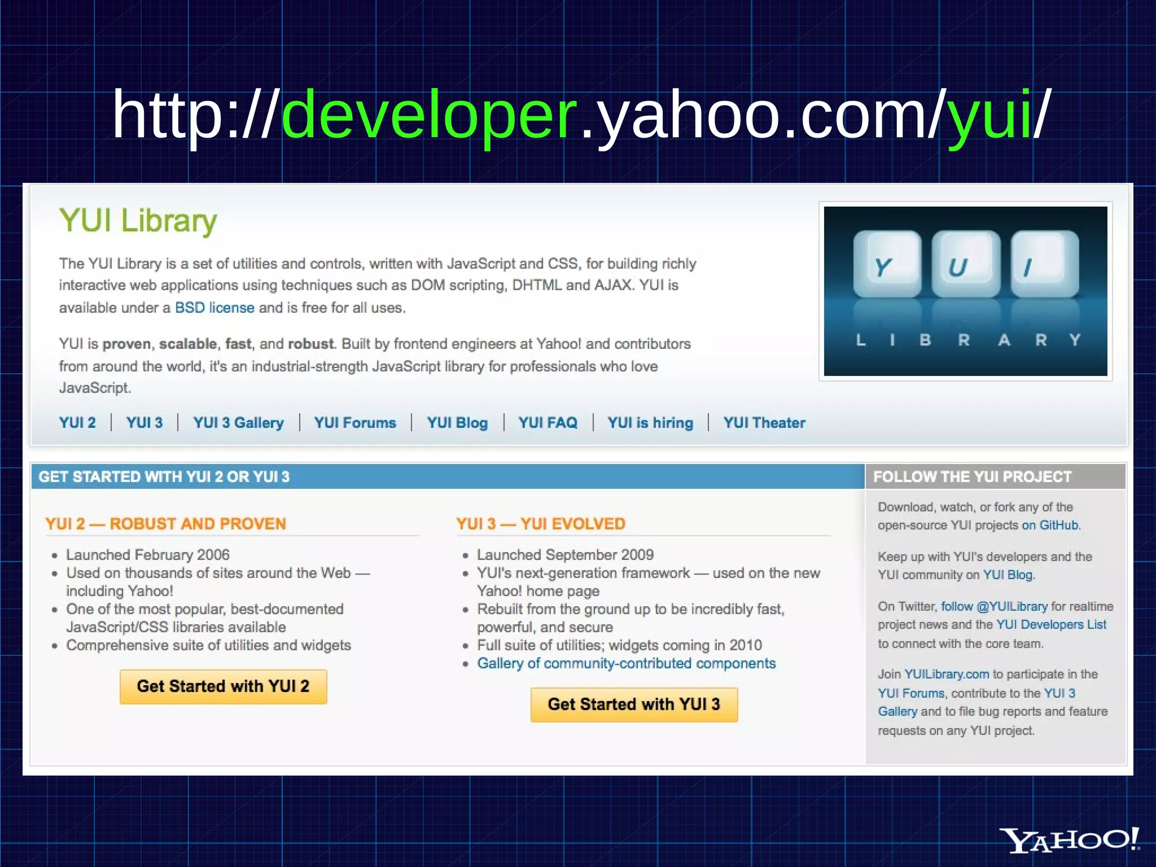Click the YUI Library page heading

coord(138,221)
